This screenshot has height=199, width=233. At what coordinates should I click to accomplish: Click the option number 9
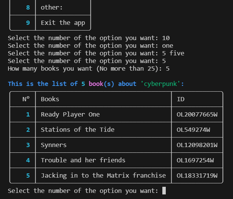[28, 23]
